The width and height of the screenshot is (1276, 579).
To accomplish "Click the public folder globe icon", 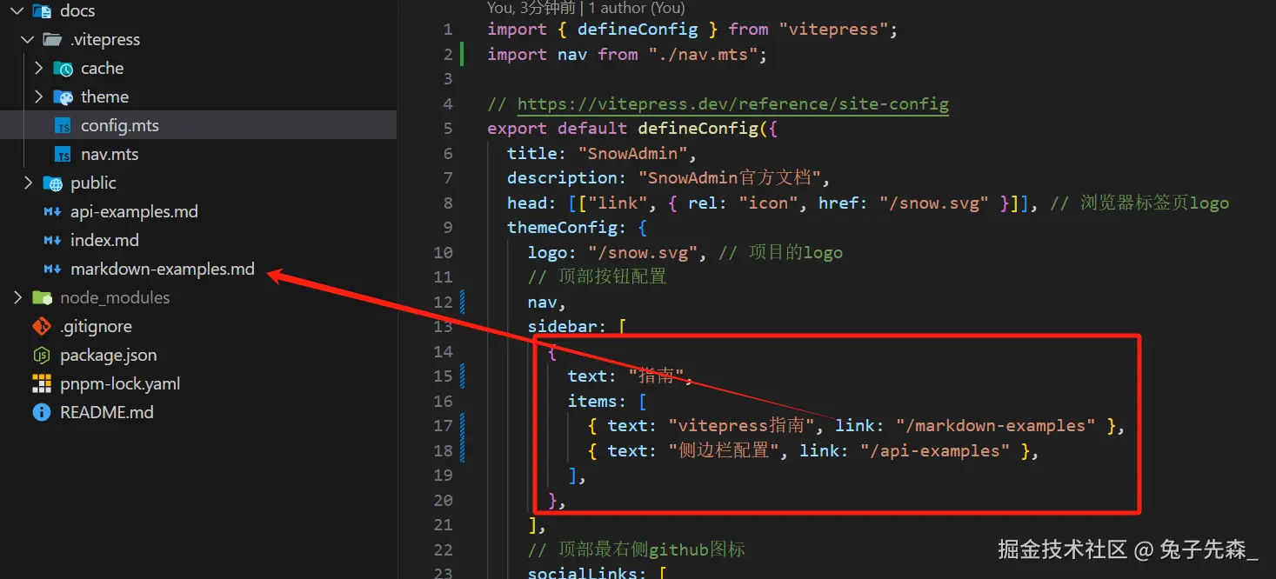I will click(52, 183).
